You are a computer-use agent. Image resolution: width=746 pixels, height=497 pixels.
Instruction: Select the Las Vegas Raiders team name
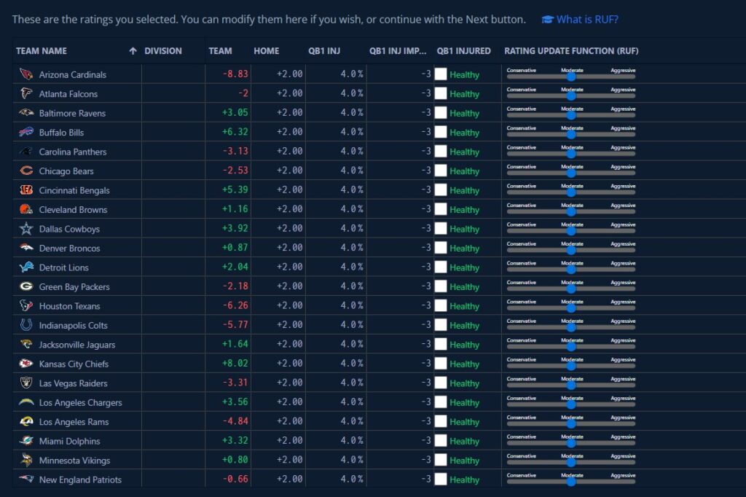coord(74,383)
